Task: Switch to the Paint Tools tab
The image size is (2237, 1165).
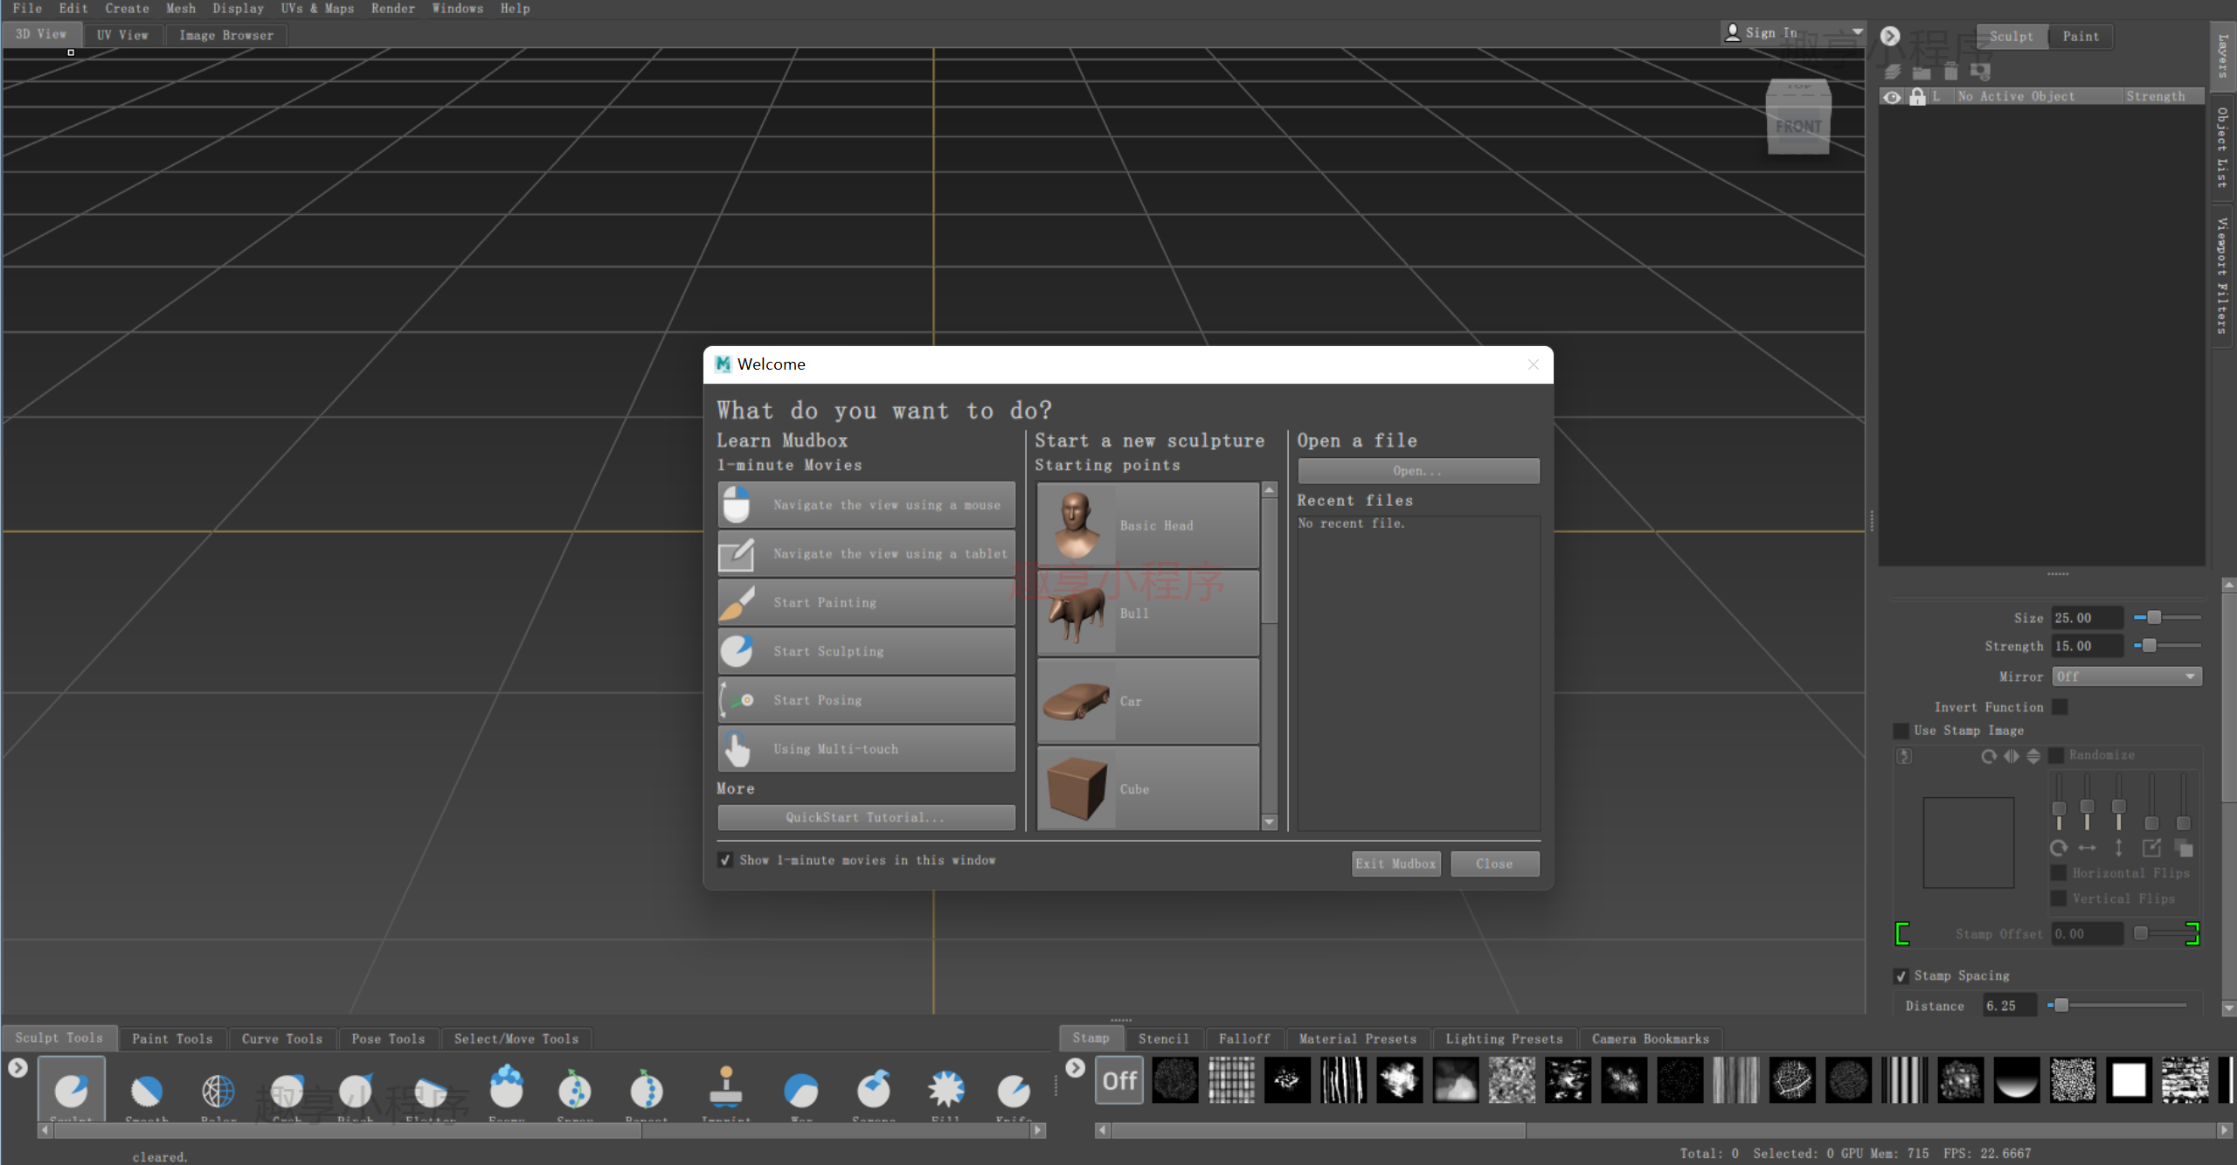Action: (x=172, y=1038)
